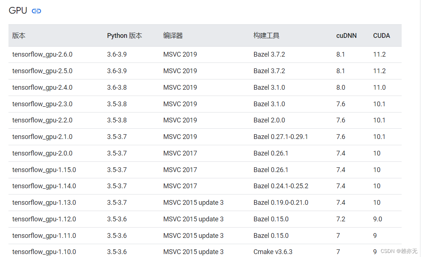Screen dimensions: 423x257
Task: Click cuDNN 7.6 in tensorflow_gpu-2.3.0 row
Action: 341,104
